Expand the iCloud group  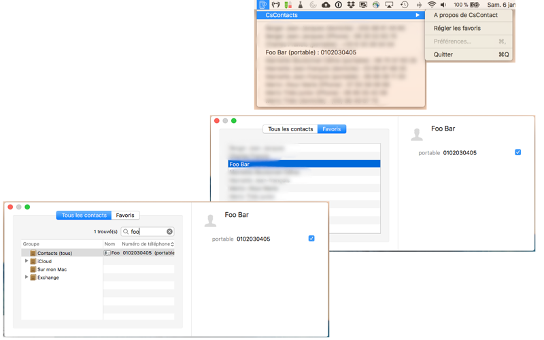click(27, 261)
